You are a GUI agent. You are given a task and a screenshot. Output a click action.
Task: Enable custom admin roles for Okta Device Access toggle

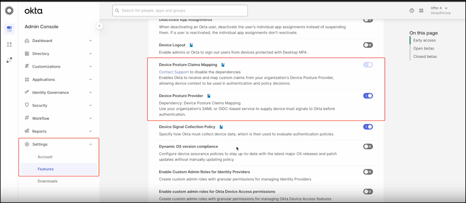[x=368, y=192]
